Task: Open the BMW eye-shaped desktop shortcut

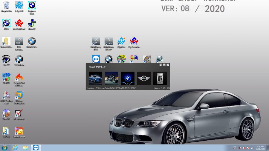Action: pyautogui.click(x=147, y=59)
